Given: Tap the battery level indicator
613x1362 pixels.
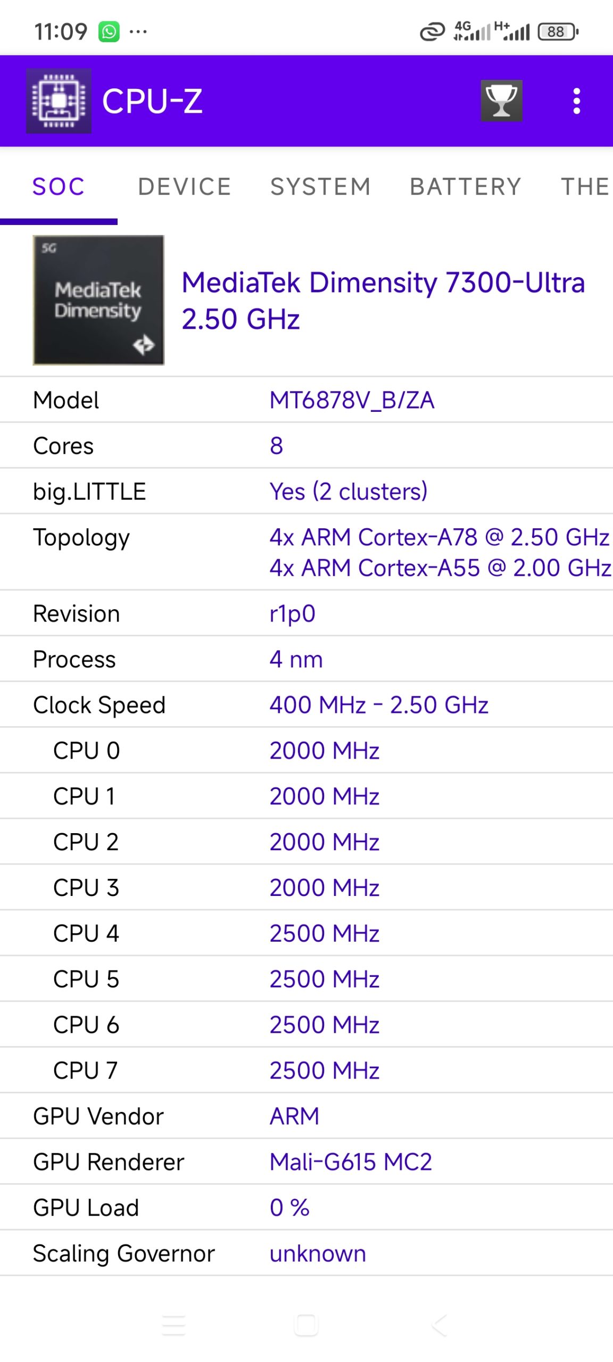Looking at the screenshot, I should tap(557, 32).
